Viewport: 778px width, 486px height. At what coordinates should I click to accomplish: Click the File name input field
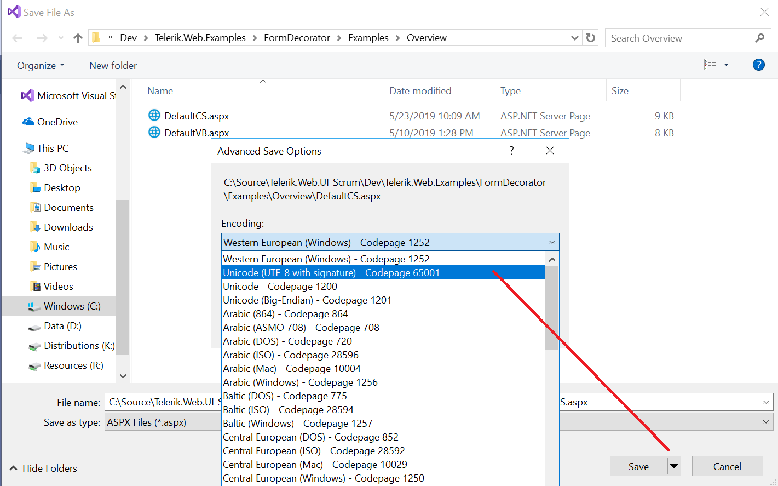click(439, 402)
